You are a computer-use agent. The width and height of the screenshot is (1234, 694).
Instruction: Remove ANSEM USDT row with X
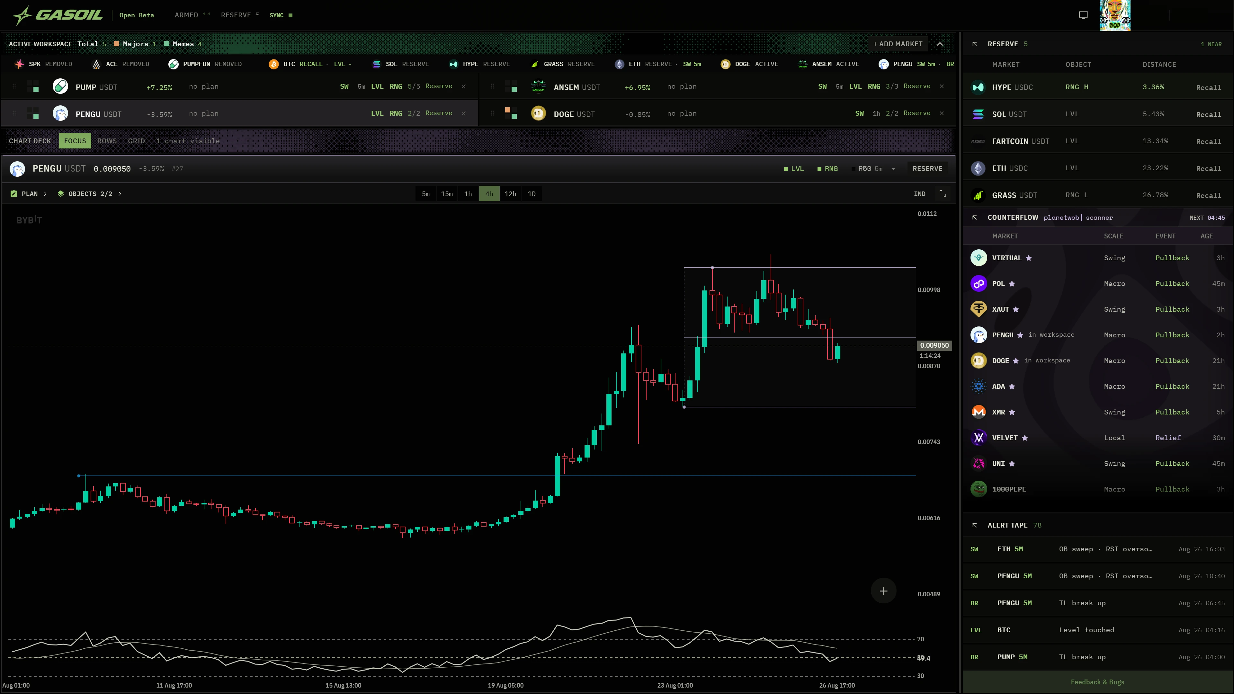942,86
